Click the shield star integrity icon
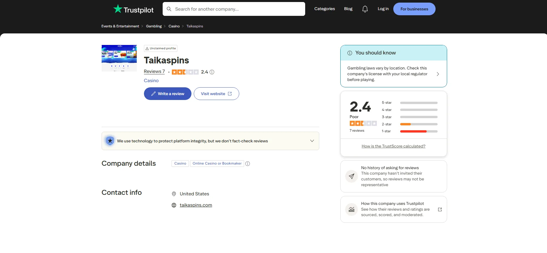 (x=110, y=141)
